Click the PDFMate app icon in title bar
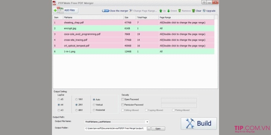The width and height of the screenshot is (271, 135). [x=54, y=3]
